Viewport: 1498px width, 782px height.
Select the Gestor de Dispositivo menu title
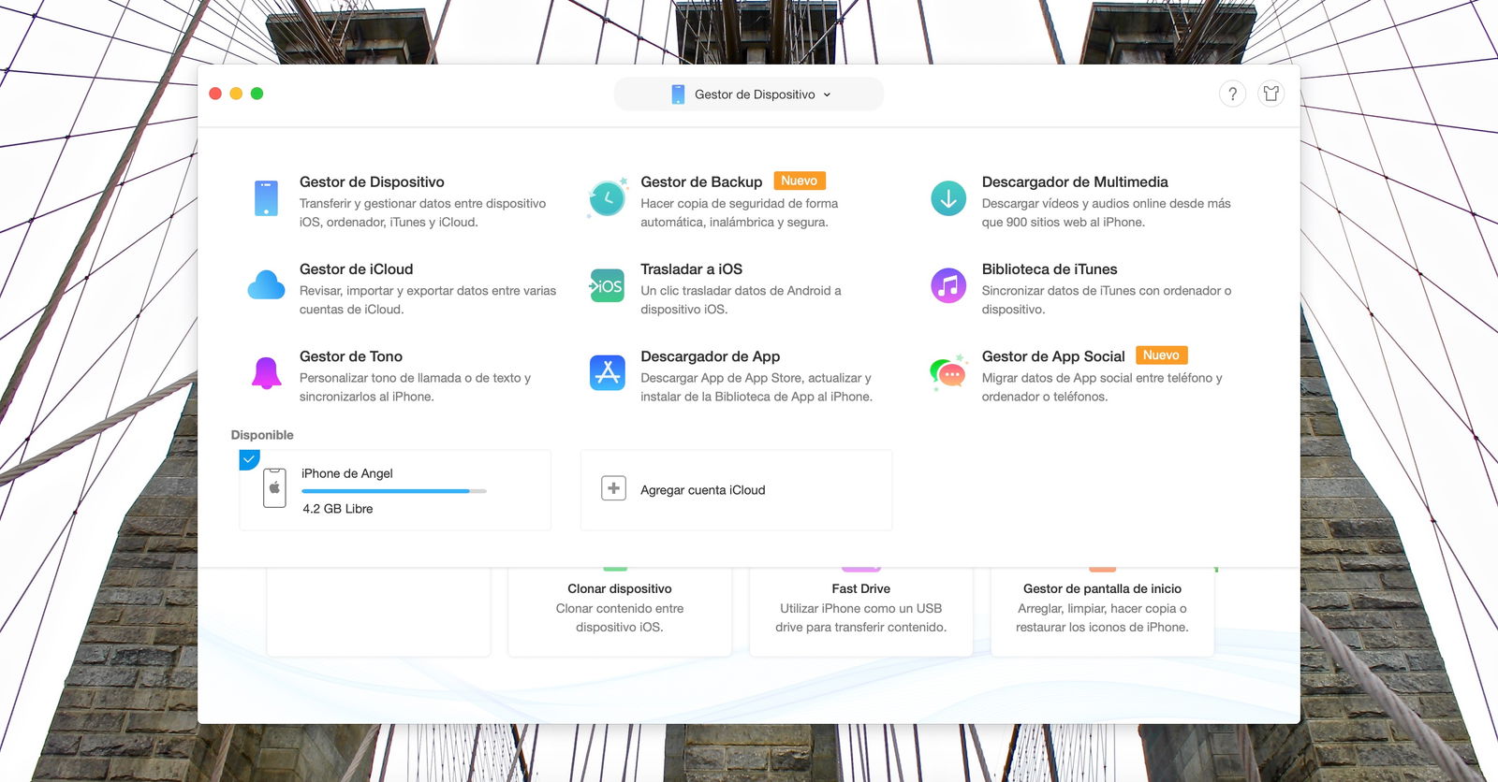372,181
